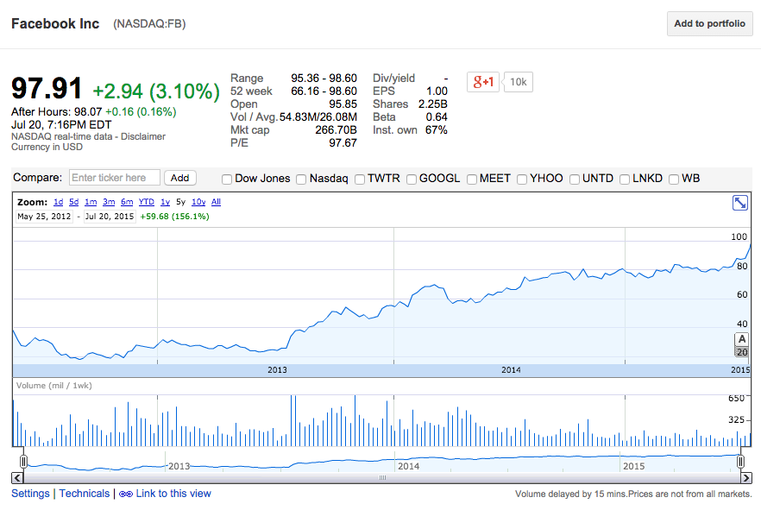Tick the Nasdaq comparison checkbox
The image size is (761, 510).
[x=301, y=179]
